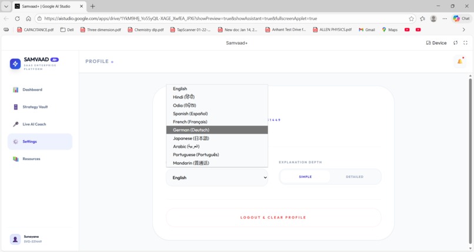Screen dimensions: 474x252
Task: Click the browser back arrow
Action: click(x=6, y=18)
